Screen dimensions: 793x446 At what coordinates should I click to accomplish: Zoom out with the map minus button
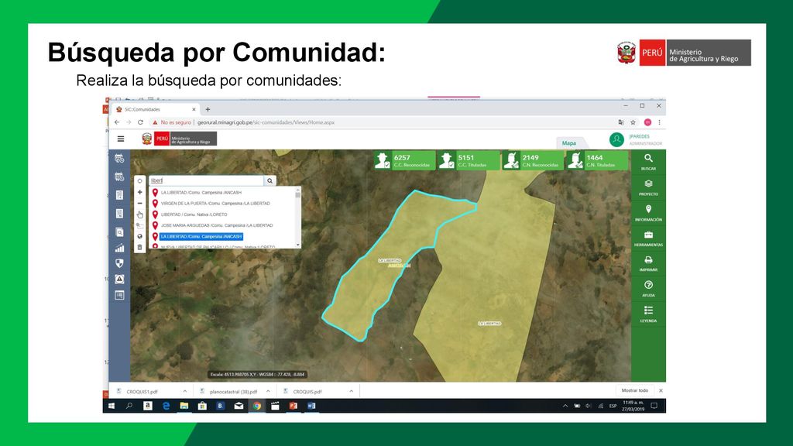coord(140,204)
